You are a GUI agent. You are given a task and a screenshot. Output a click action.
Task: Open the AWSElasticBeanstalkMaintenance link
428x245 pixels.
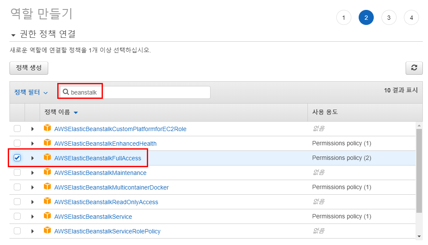[100, 173]
